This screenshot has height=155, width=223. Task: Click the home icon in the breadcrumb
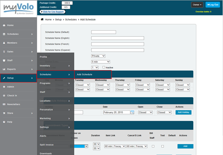43,19
